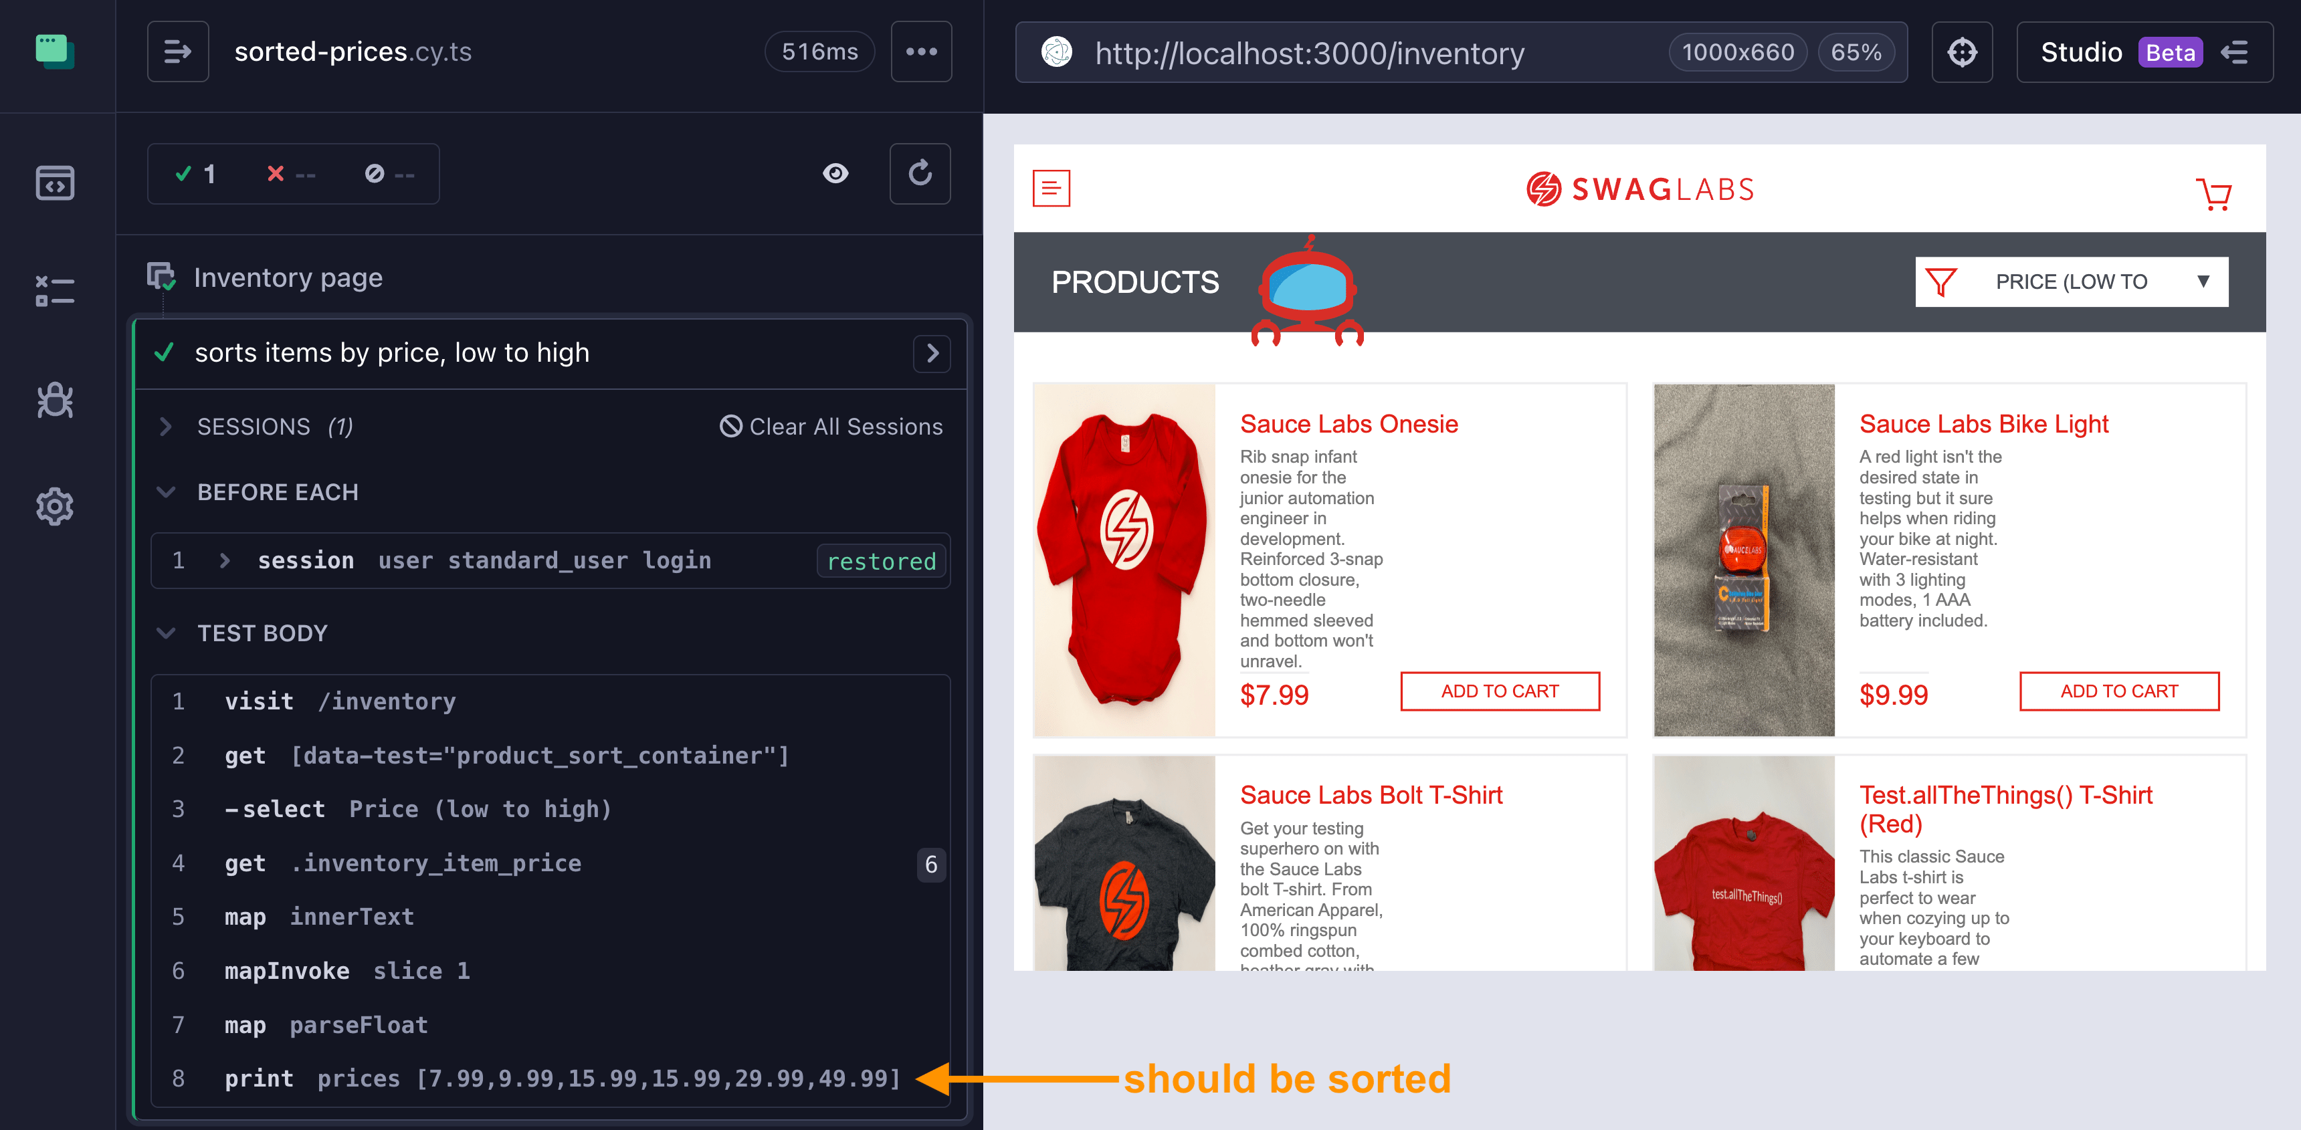2301x1130 pixels.
Task: Click the localhost inventory URL field
Action: [1308, 53]
